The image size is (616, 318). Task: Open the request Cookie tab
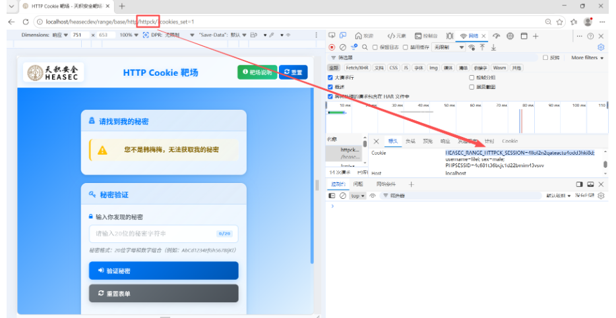point(510,141)
